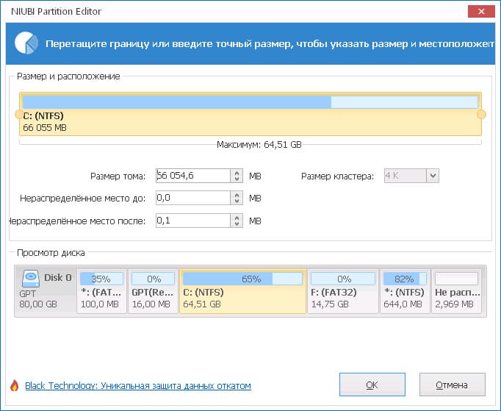Select the 644 MB NTFS partition block
The height and width of the screenshot is (411, 501).
[405, 290]
